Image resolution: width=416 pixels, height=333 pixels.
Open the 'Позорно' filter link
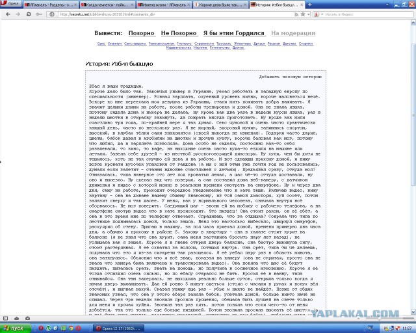coord(142,33)
